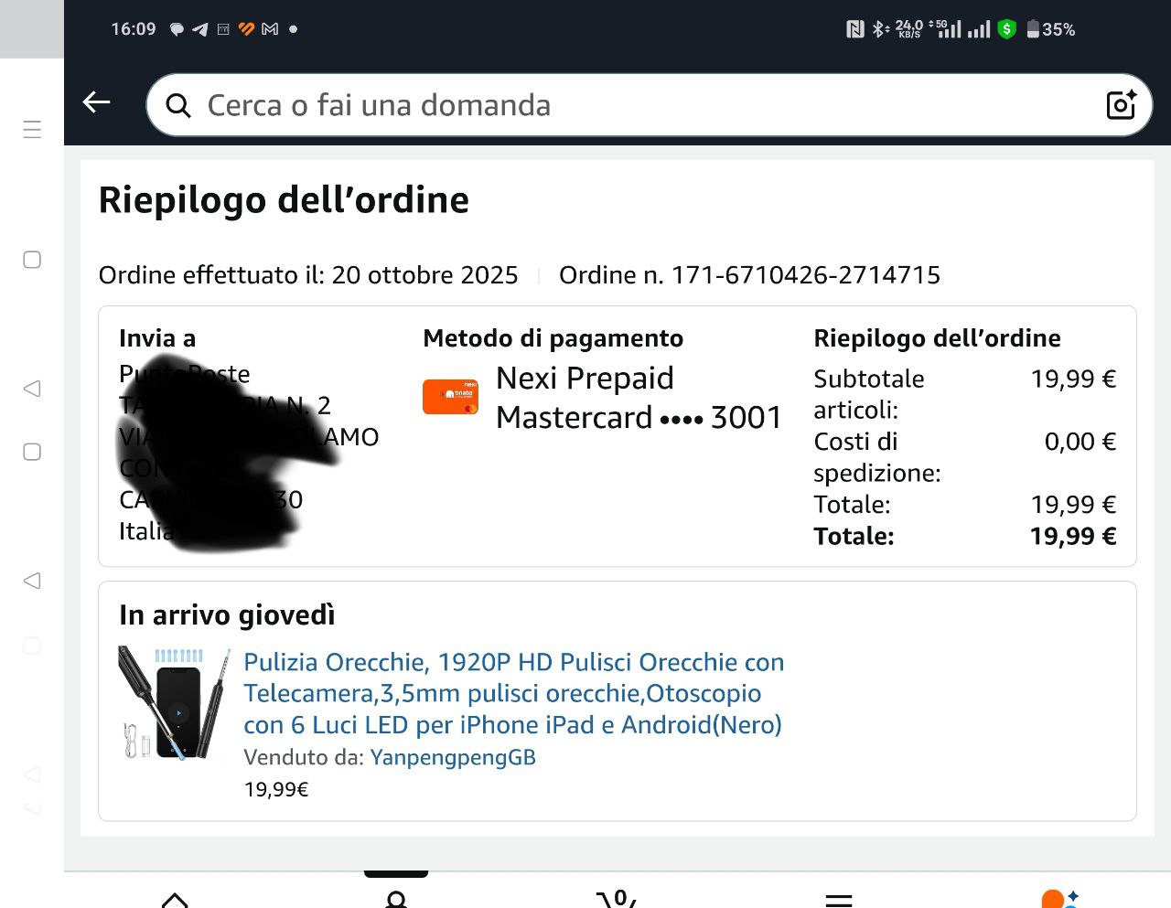Tap the NFC status icon
The height and width of the screenshot is (908, 1171).
click(855, 29)
